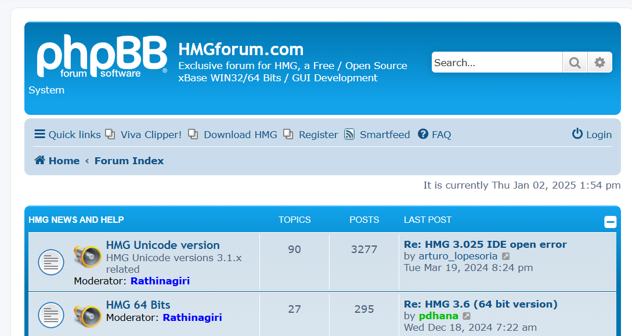632x336 pixels.
Task: Click post count 3277
Action: point(364,250)
